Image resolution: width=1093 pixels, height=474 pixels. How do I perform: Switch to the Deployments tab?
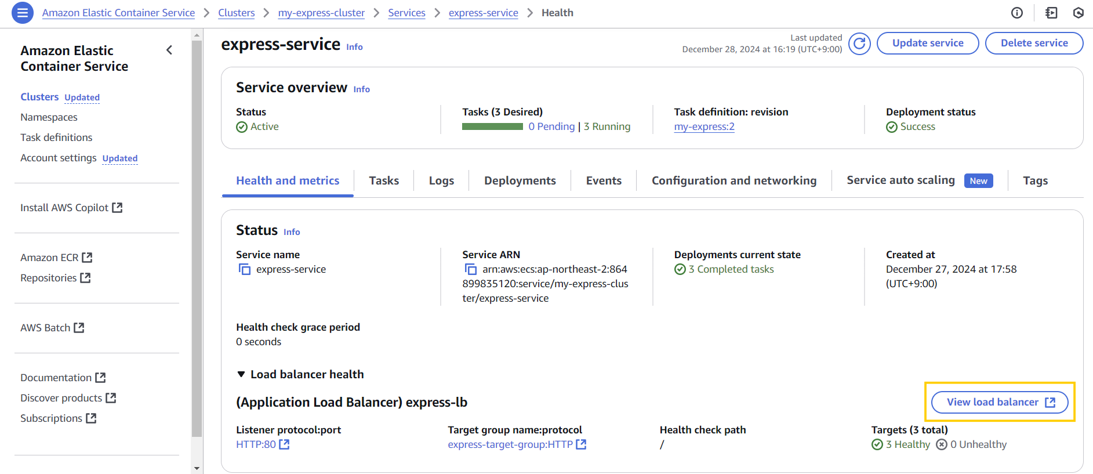(x=520, y=180)
